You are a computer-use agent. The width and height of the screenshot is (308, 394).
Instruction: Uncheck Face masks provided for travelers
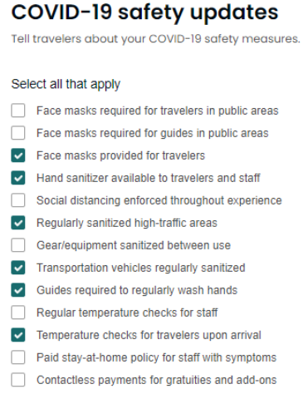click(x=18, y=155)
